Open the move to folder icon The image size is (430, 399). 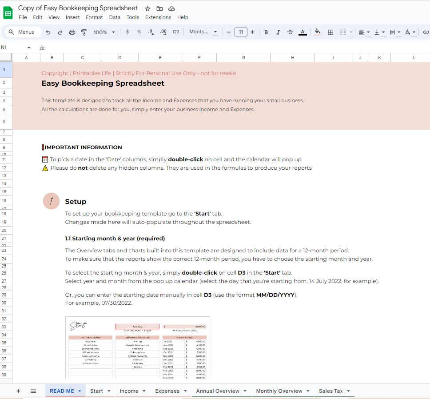(x=159, y=9)
